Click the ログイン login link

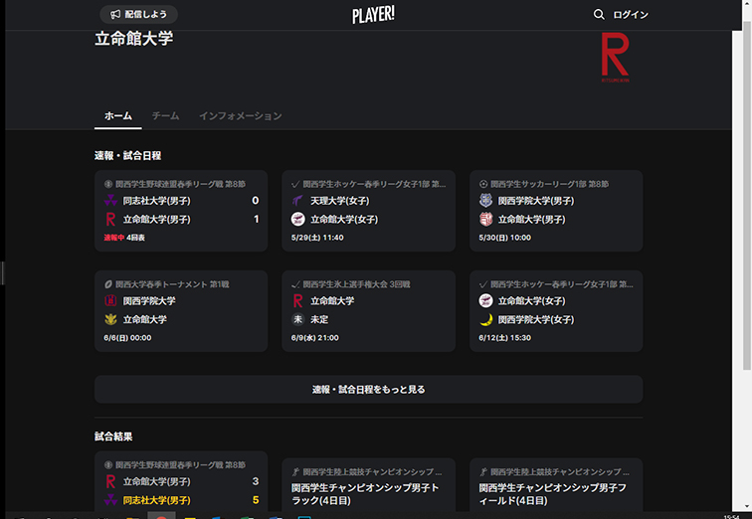coord(631,15)
